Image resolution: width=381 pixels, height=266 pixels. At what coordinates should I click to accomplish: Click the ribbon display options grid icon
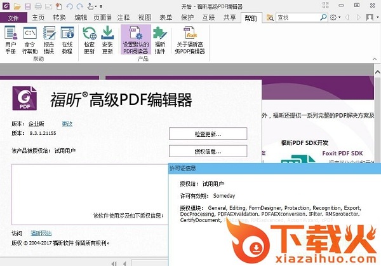(x=325, y=5)
